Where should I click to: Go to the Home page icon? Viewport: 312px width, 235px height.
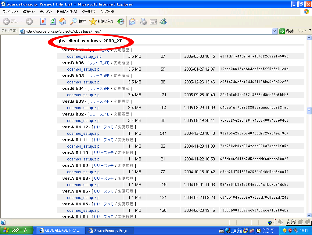[62, 21]
